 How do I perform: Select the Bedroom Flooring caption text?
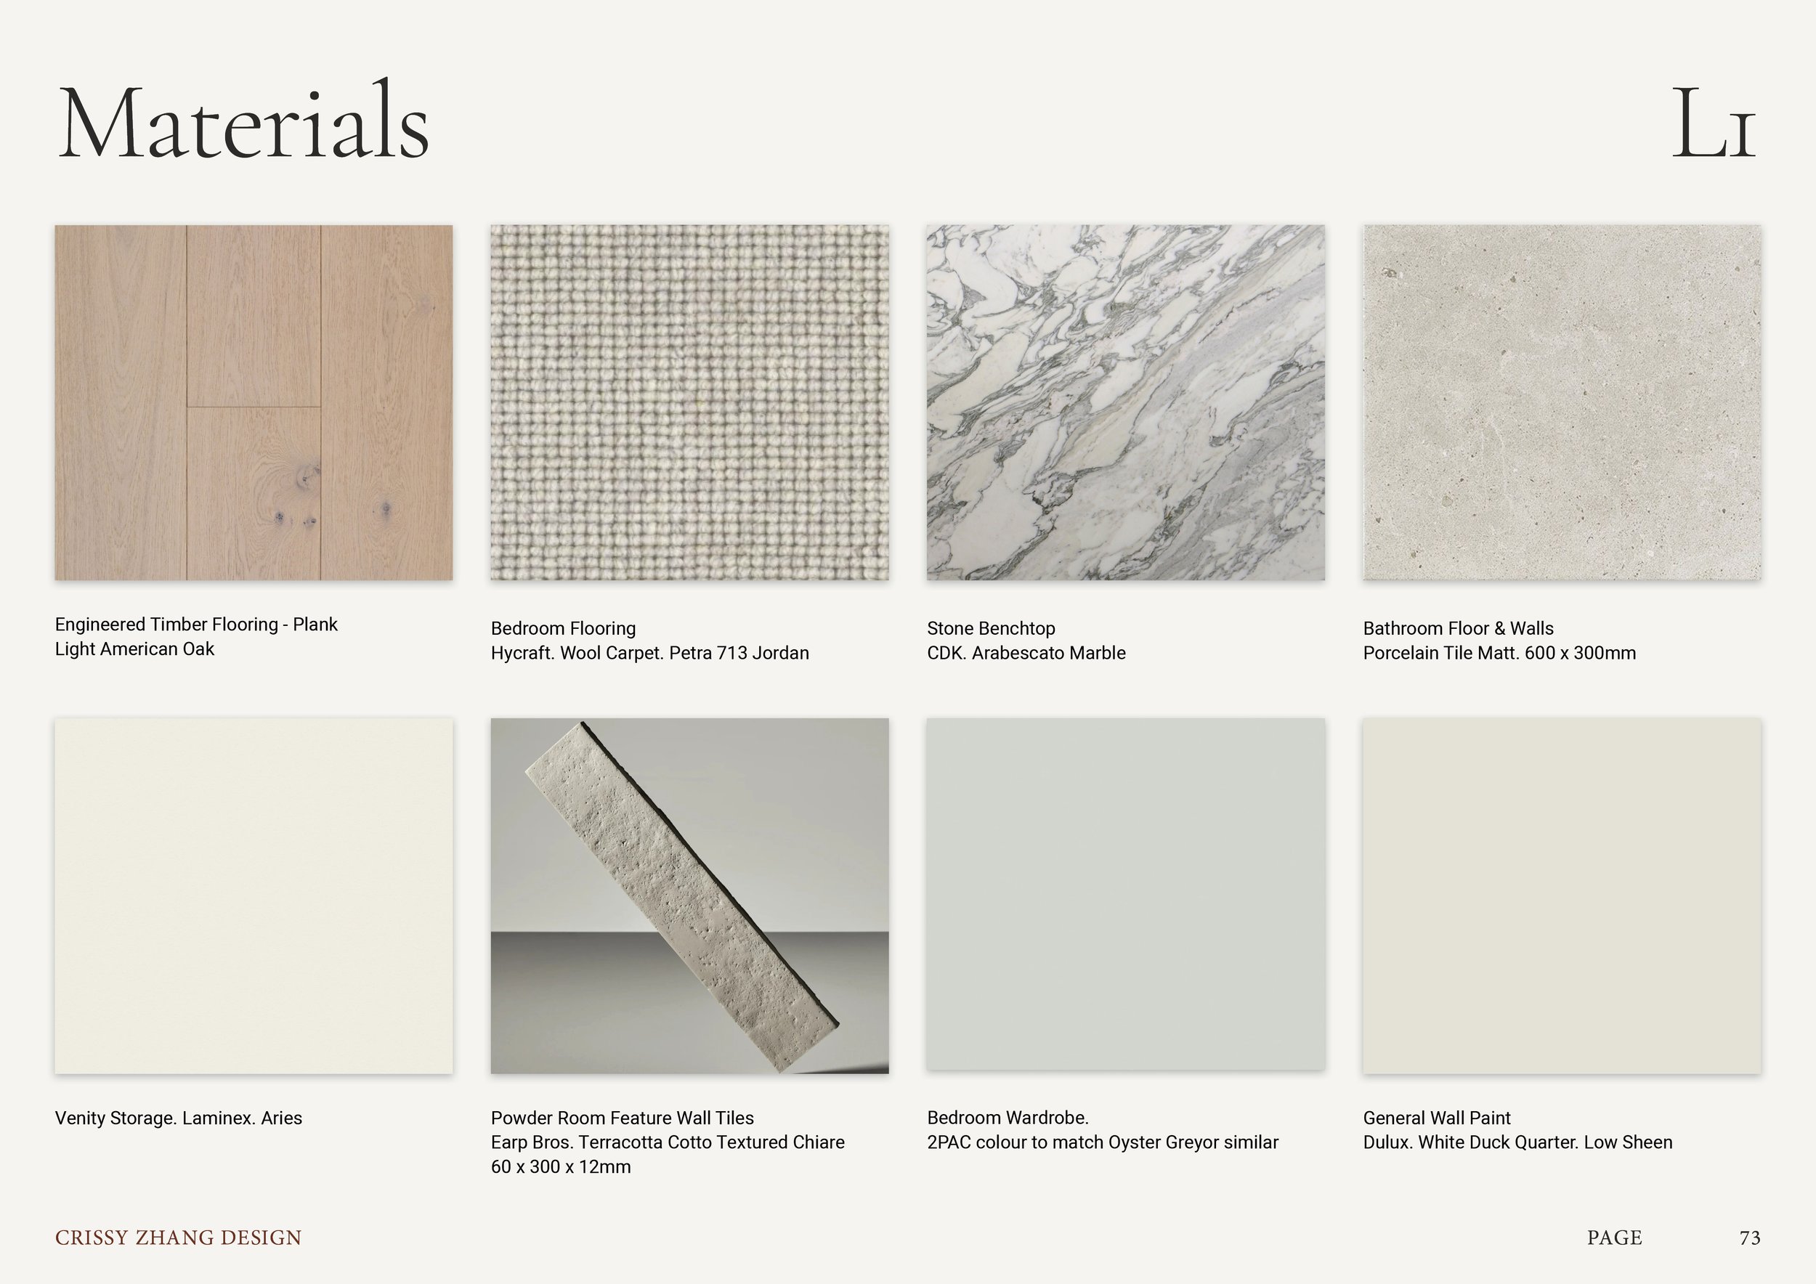click(x=563, y=628)
